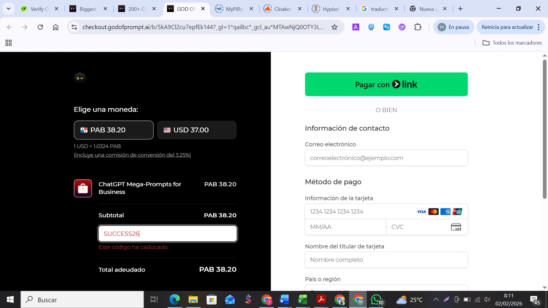Open the notification center icon
Screen dimensions: 548x308
[536, 300]
